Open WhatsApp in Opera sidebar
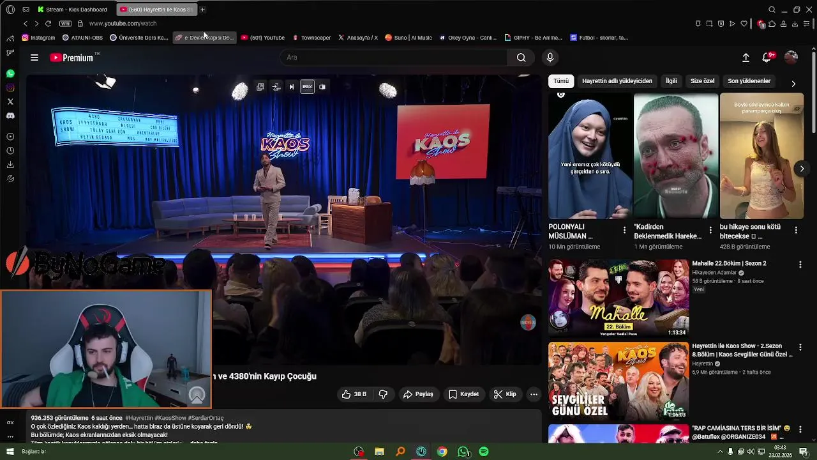 pyautogui.click(x=10, y=73)
